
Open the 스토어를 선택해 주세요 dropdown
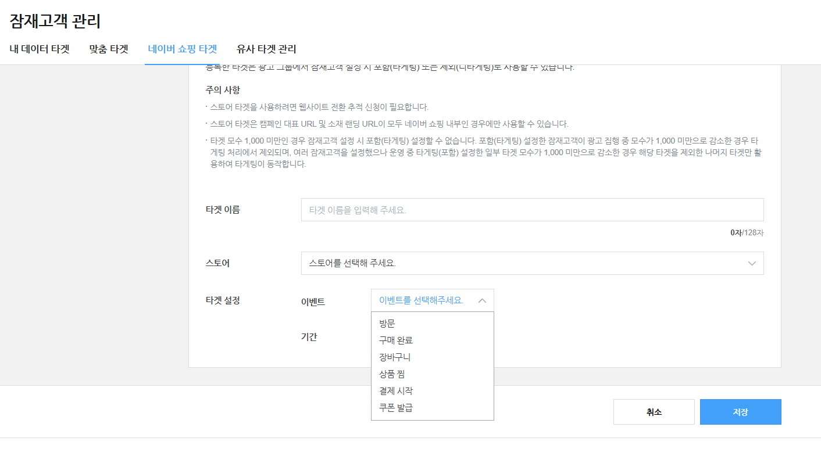(523, 263)
